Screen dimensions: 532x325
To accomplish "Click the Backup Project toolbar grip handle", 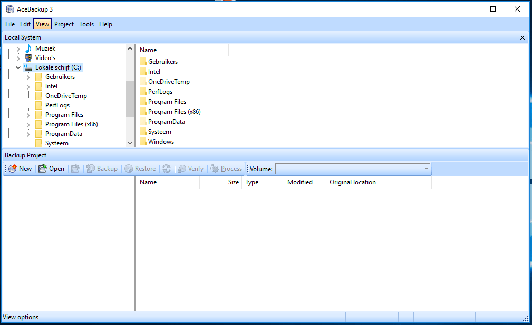I will 5,169.
